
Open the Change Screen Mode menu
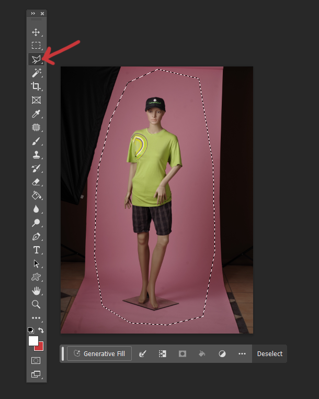click(36, 374)
